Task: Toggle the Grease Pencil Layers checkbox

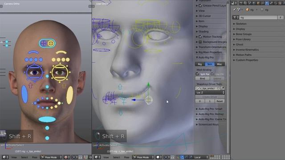Action: (x=200, y=5)
